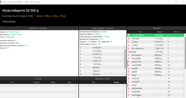The width and height of the screenshot is (186, 98).
Task: Click players list scrollbar up arrow
Action: [185, 35]
